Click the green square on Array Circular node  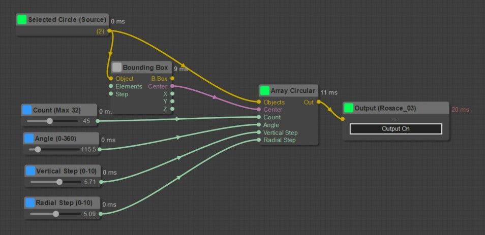point(265,91)
